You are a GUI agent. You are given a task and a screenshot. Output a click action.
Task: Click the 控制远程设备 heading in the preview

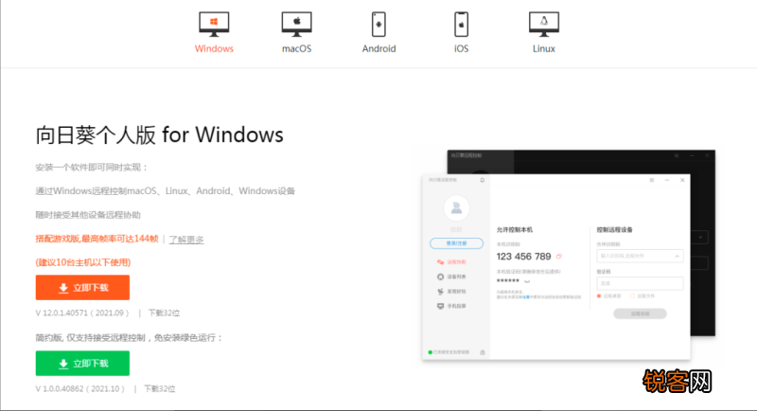pos(614,230)
